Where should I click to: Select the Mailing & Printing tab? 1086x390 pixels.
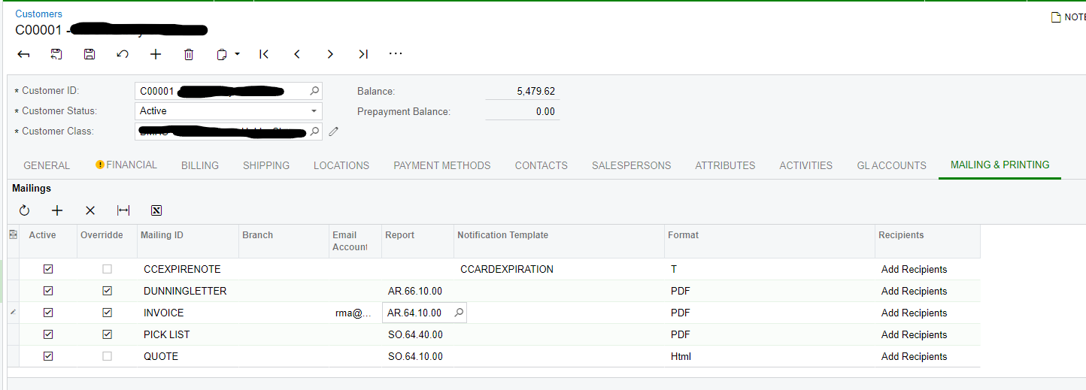(x=1000, y=165)
